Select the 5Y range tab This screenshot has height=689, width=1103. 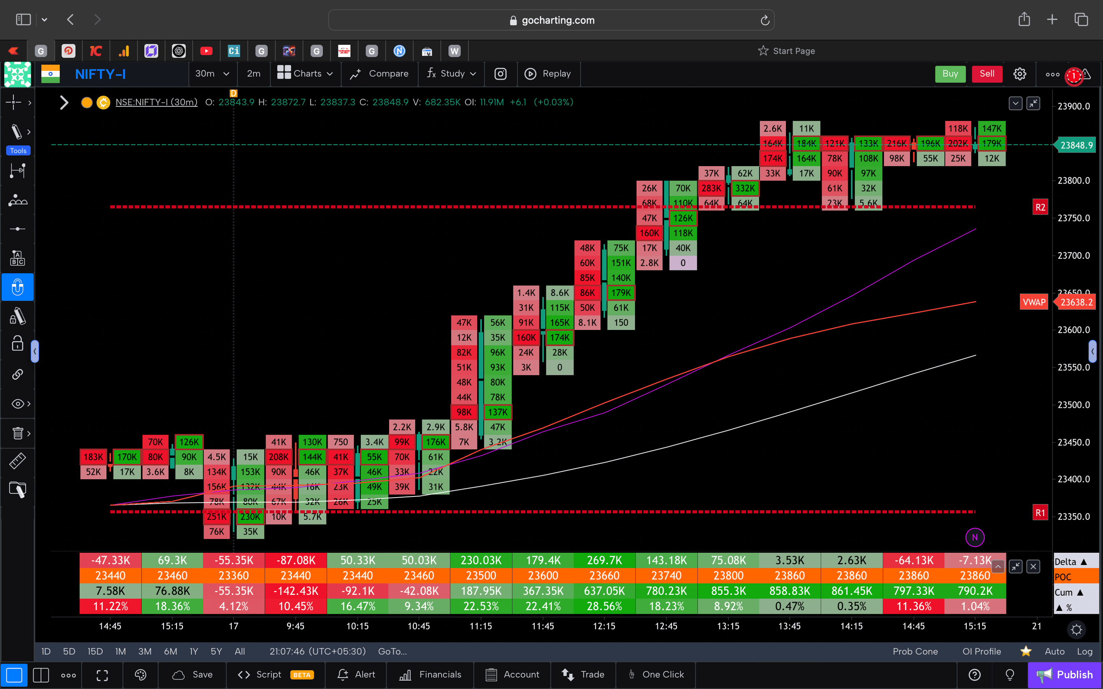216,651
